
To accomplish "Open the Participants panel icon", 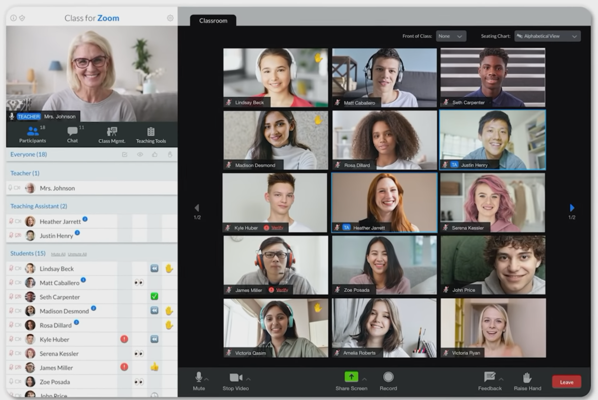I will [x=33, y=132].
